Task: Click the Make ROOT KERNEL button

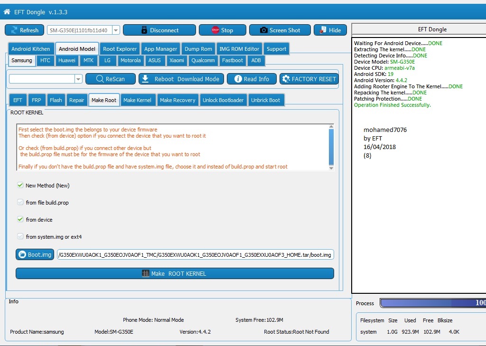Action: point(175,273)
